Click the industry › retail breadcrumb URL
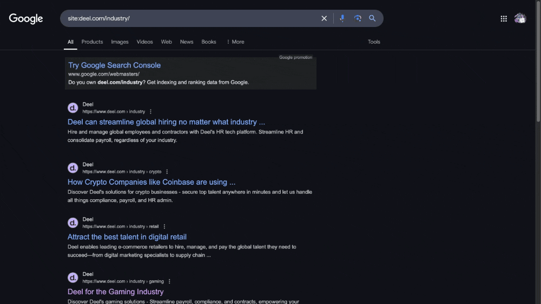The image size is (541, 304). (121, 227)
